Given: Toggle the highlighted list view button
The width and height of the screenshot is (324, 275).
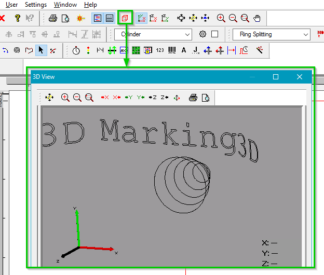Looking at the screenshot, I should click(x=97, y=18).
